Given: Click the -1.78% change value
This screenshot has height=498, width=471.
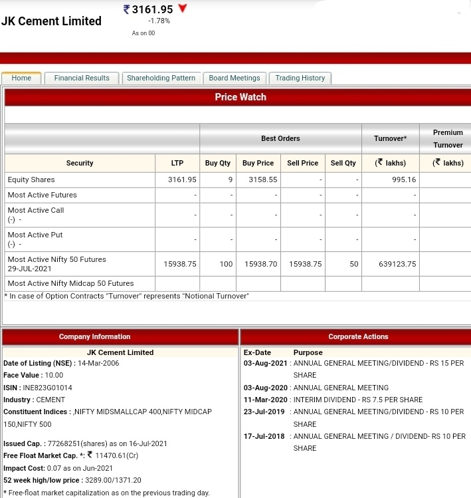Looking at the screenshot, I should click(159, 21).
